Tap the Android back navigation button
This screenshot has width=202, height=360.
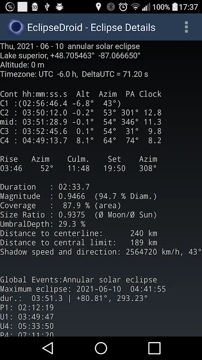click(48, 348)
